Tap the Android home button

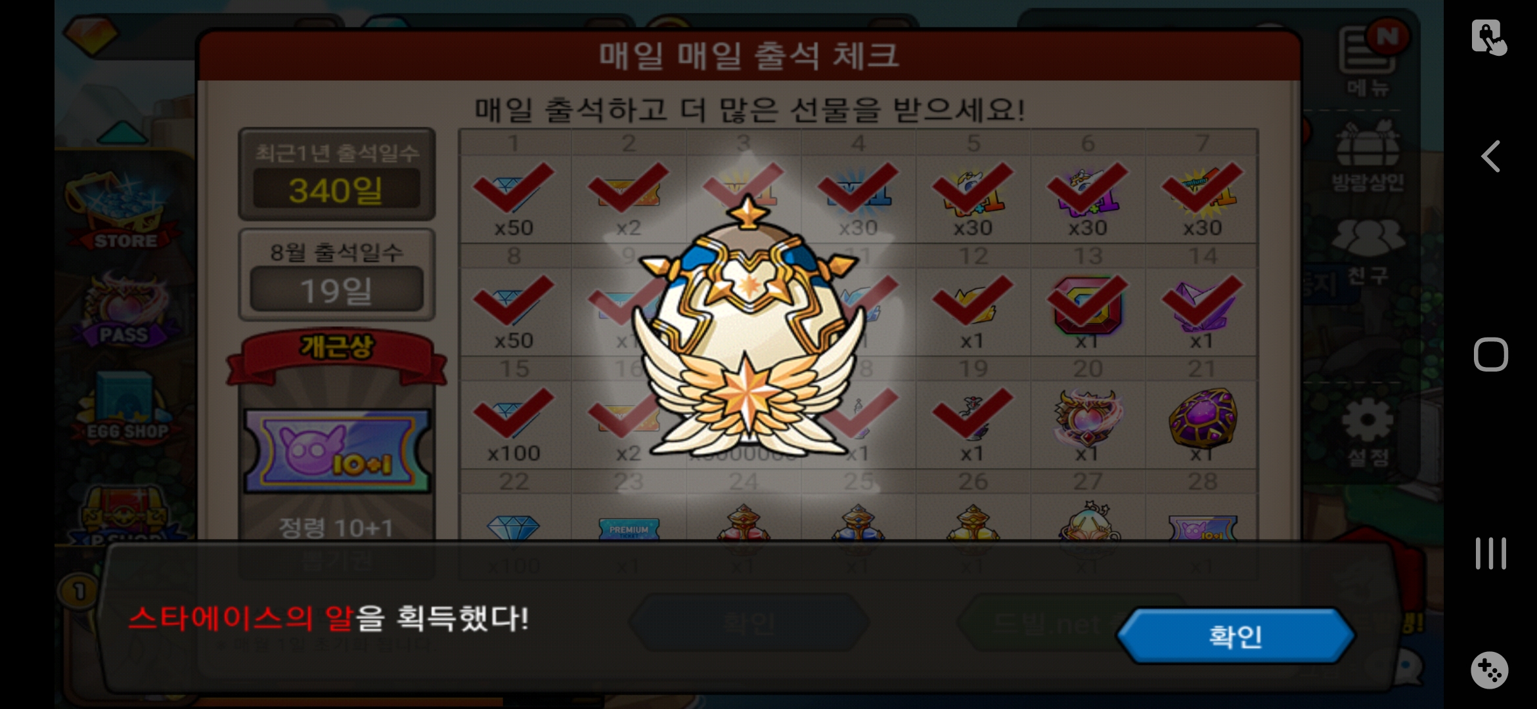[x=1490, y=354]
